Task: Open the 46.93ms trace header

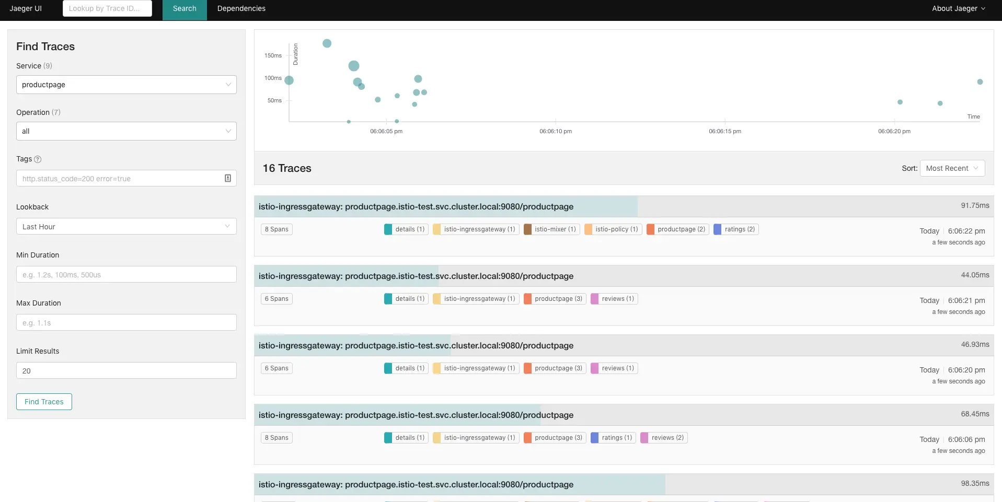Action: (624, 345)
